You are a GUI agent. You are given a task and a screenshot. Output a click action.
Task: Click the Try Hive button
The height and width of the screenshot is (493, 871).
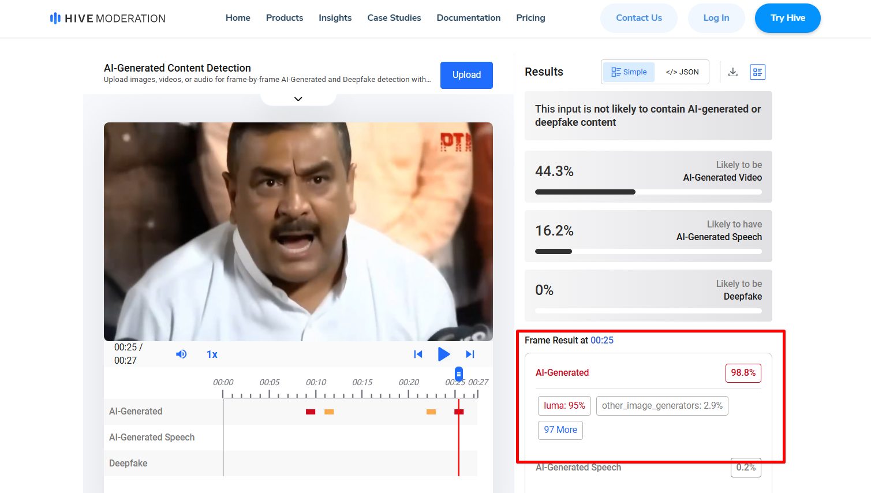pyautogui.click(x=787, y=18)
